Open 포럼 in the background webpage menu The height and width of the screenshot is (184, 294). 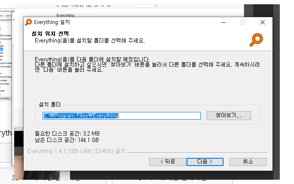point(96,6)
